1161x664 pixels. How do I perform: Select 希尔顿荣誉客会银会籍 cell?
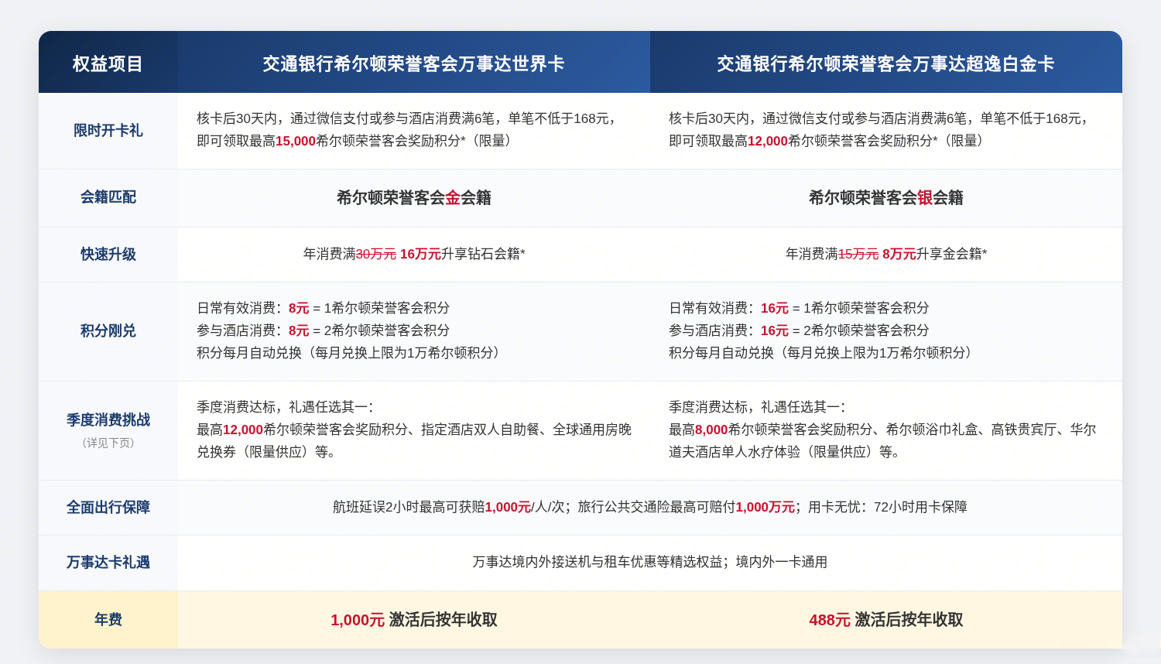885,198
